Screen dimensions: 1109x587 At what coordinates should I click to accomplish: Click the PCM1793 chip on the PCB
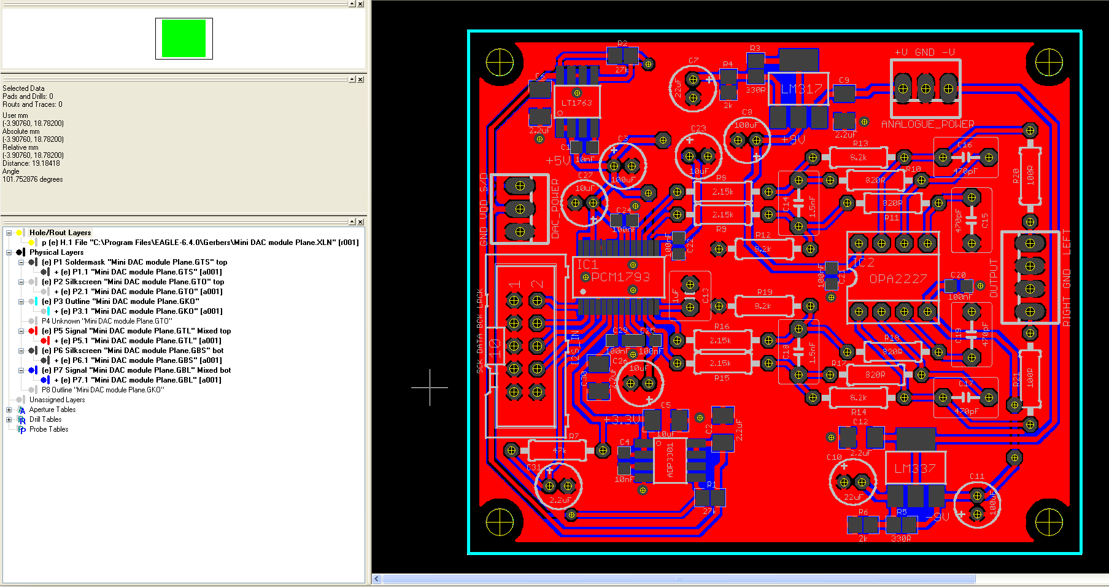coord(620,277)
